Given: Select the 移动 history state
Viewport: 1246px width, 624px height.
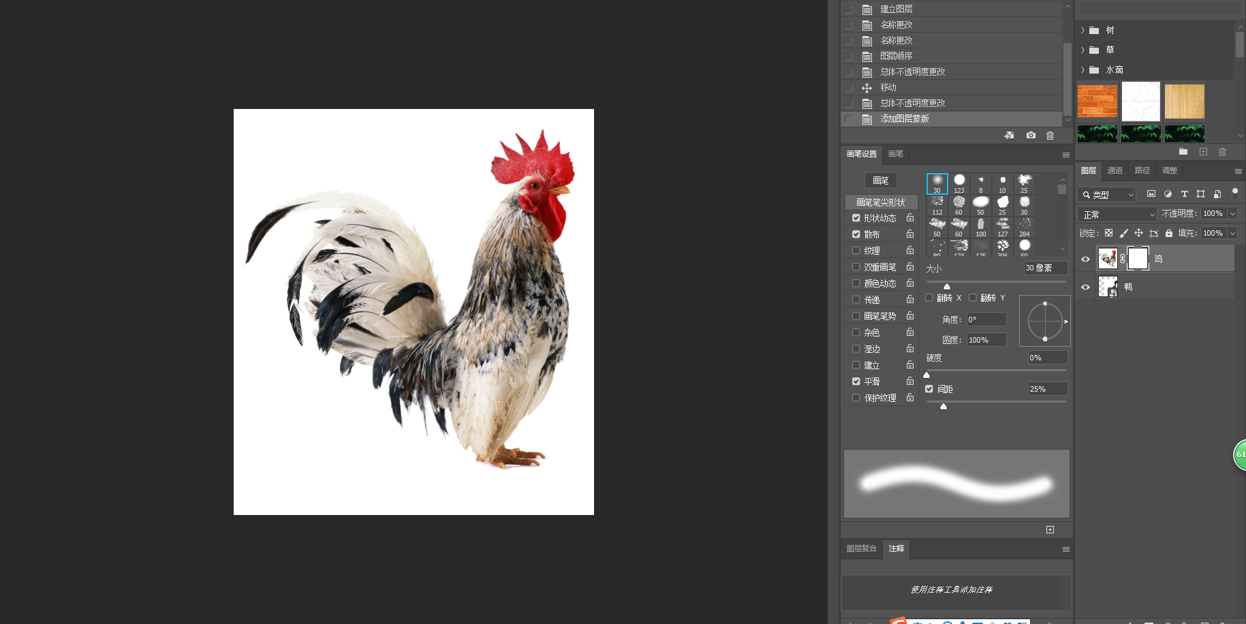Looking at the screenshot, I should pyautogui.click(x=952, y=87).
